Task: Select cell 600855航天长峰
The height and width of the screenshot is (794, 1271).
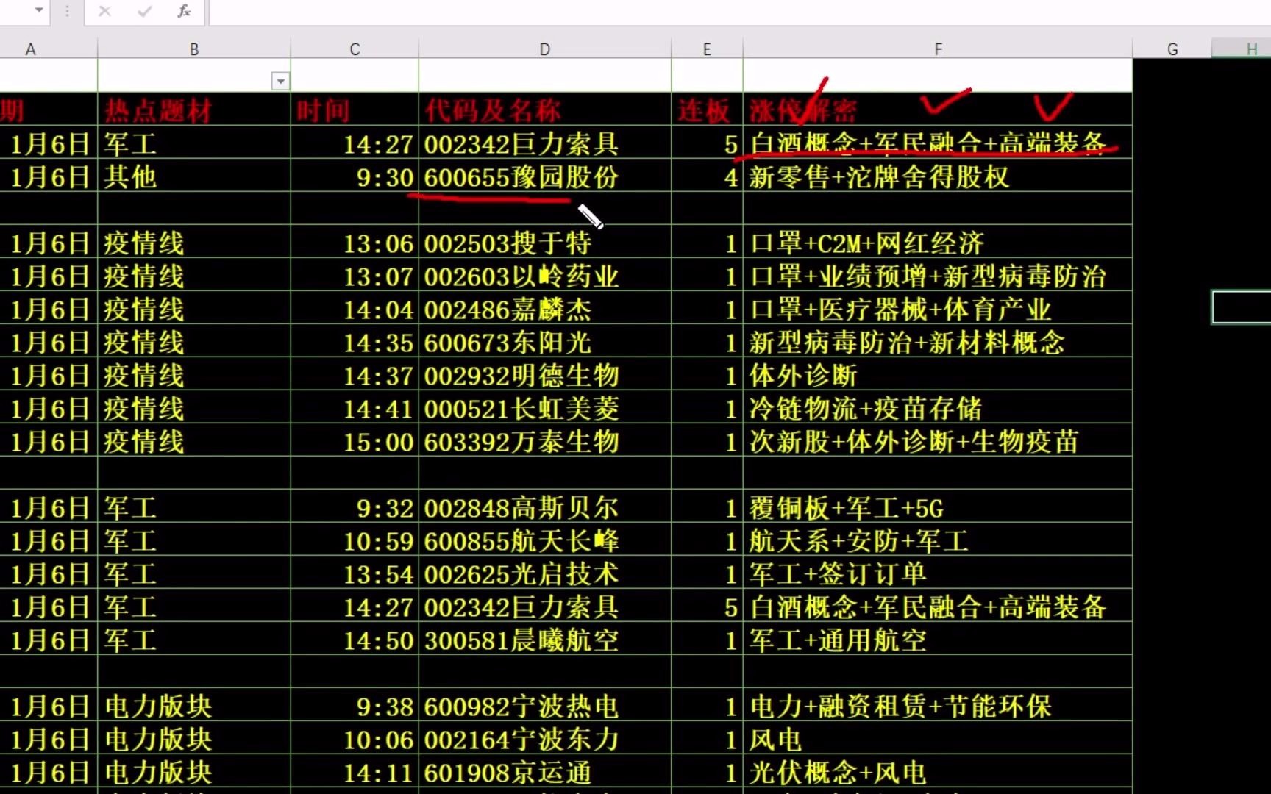Action: click(x=545, y=540)
